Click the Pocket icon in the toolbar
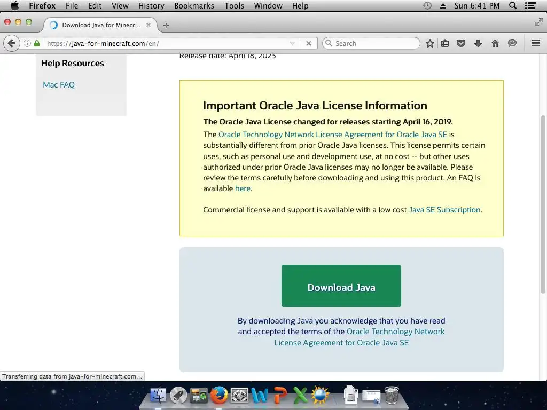This screenshot has width=547, height=410. 461,43
